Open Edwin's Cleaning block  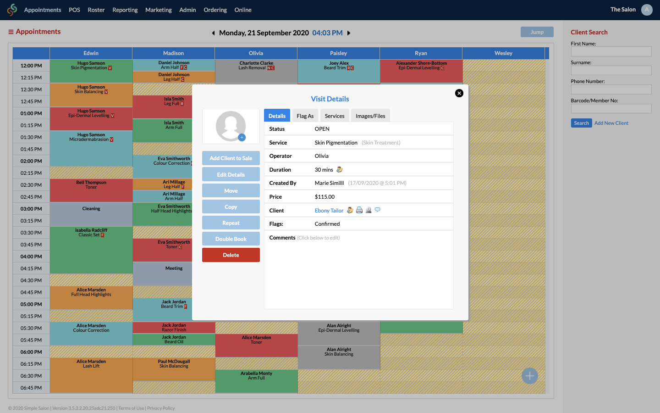click(91, 214)
